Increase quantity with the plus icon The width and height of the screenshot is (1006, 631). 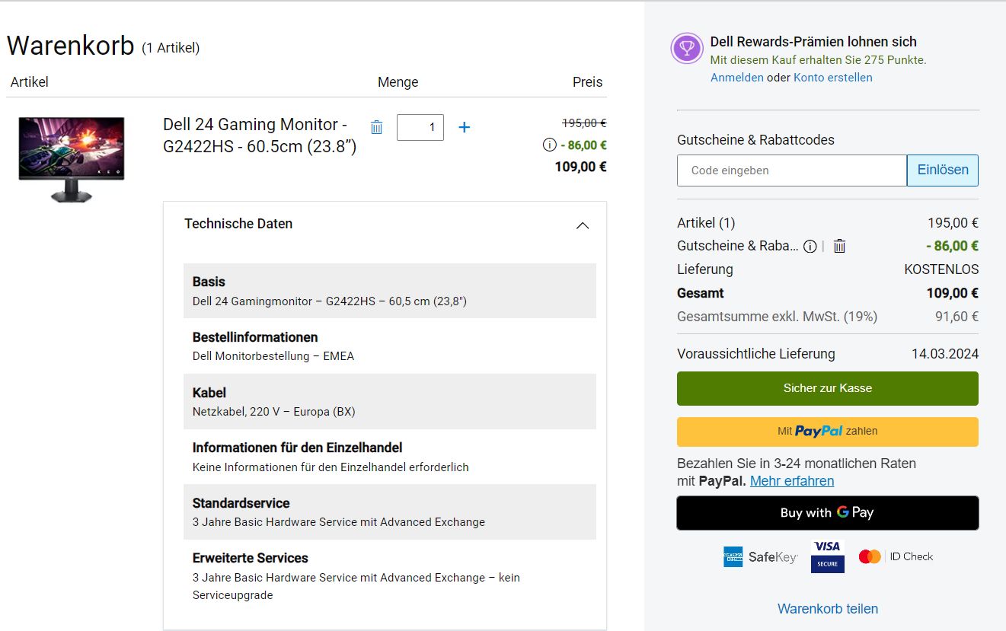coord(464,127)
